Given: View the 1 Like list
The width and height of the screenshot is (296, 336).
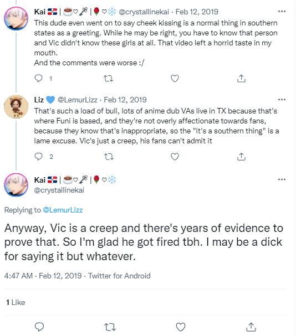Looking at the screenshot, I should click(16, 302).
